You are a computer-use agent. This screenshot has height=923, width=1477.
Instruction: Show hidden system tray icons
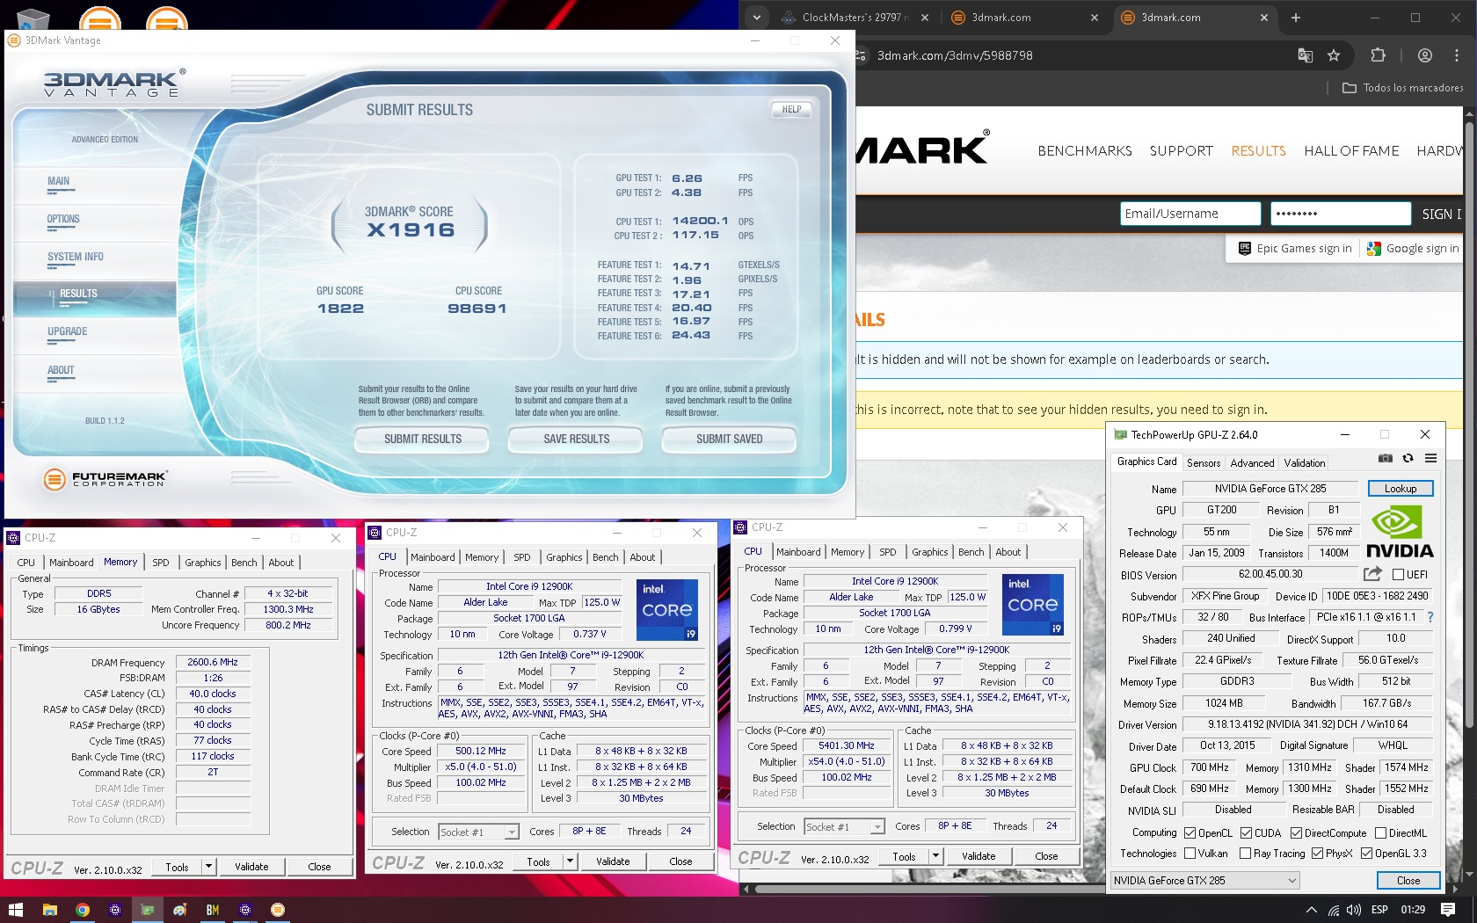click(x=1311, y=910)
